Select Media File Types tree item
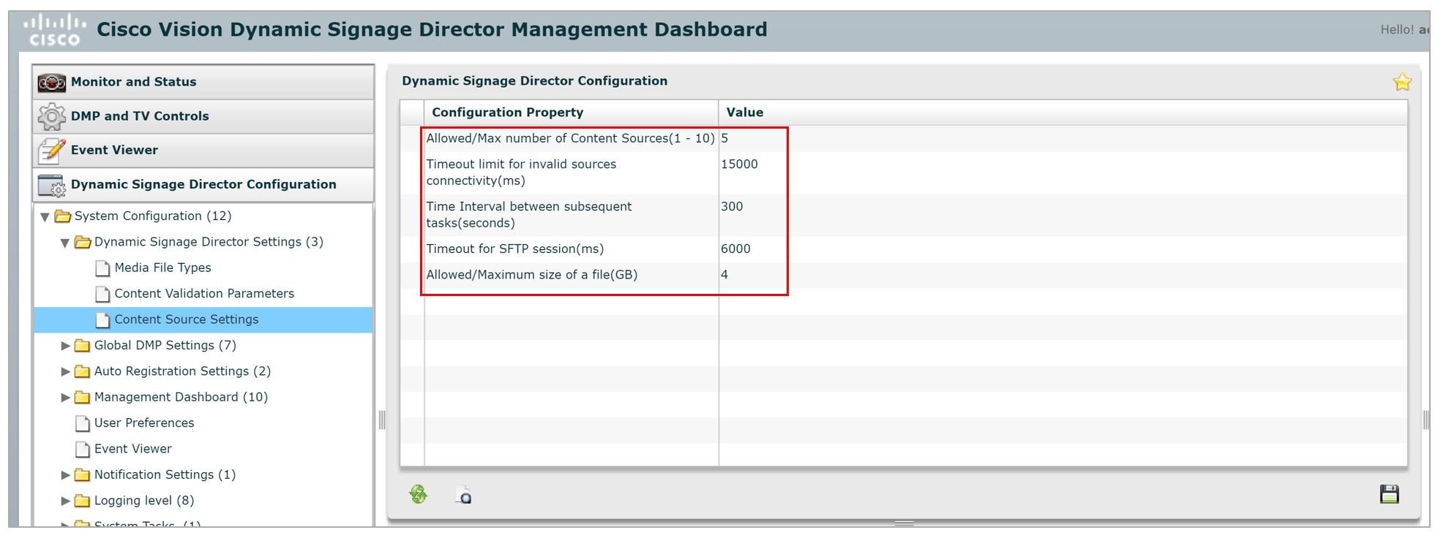 (x=162, y=268)
